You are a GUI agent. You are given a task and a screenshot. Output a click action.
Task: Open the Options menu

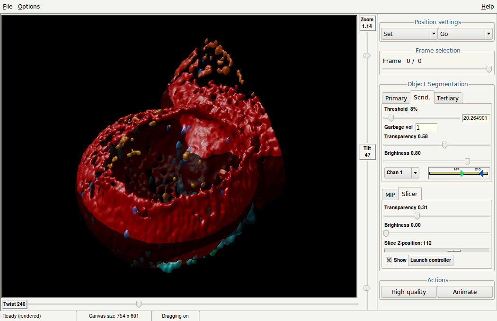click(29, 7)
